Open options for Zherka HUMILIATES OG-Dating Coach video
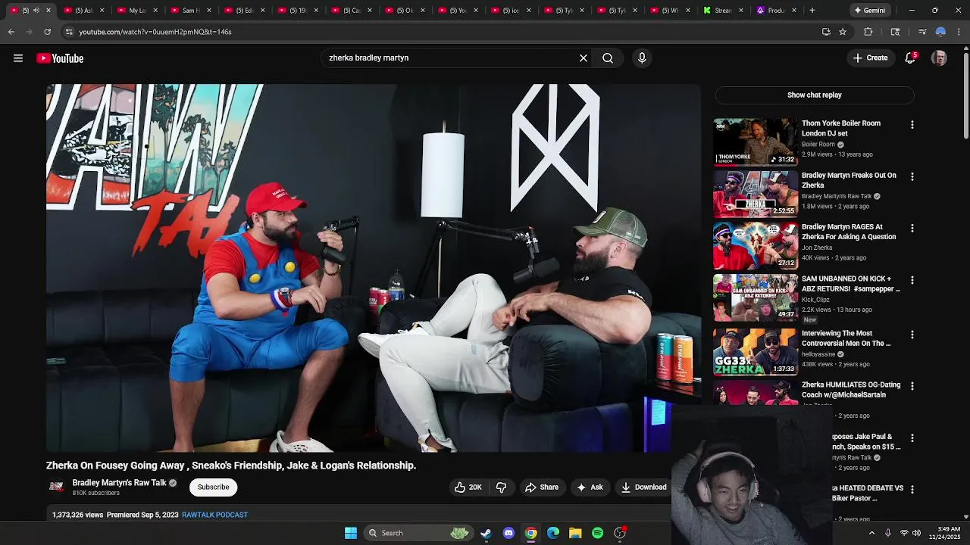The image size is (970, 545). (912, 386)
